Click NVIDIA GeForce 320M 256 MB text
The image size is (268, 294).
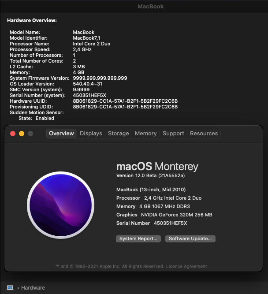click(176, 215)
